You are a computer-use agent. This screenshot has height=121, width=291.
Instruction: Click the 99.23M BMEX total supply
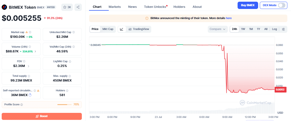click(21, 80)
